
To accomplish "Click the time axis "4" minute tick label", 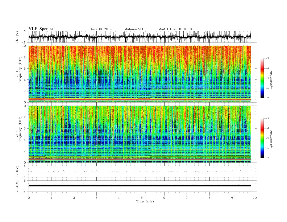I will click(119, 198).
